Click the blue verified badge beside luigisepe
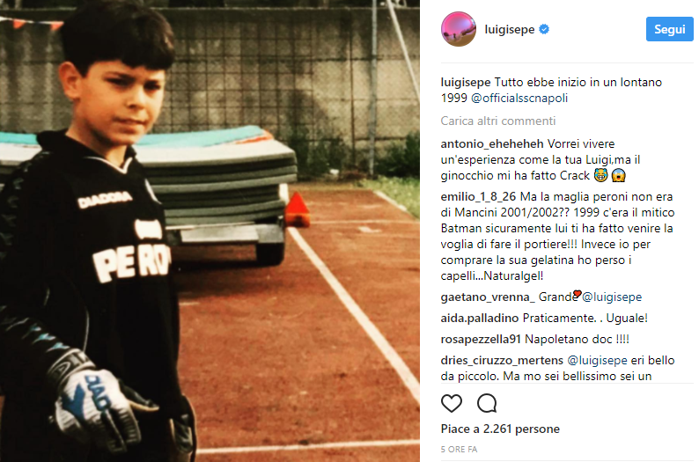 (x=544, y=29)
